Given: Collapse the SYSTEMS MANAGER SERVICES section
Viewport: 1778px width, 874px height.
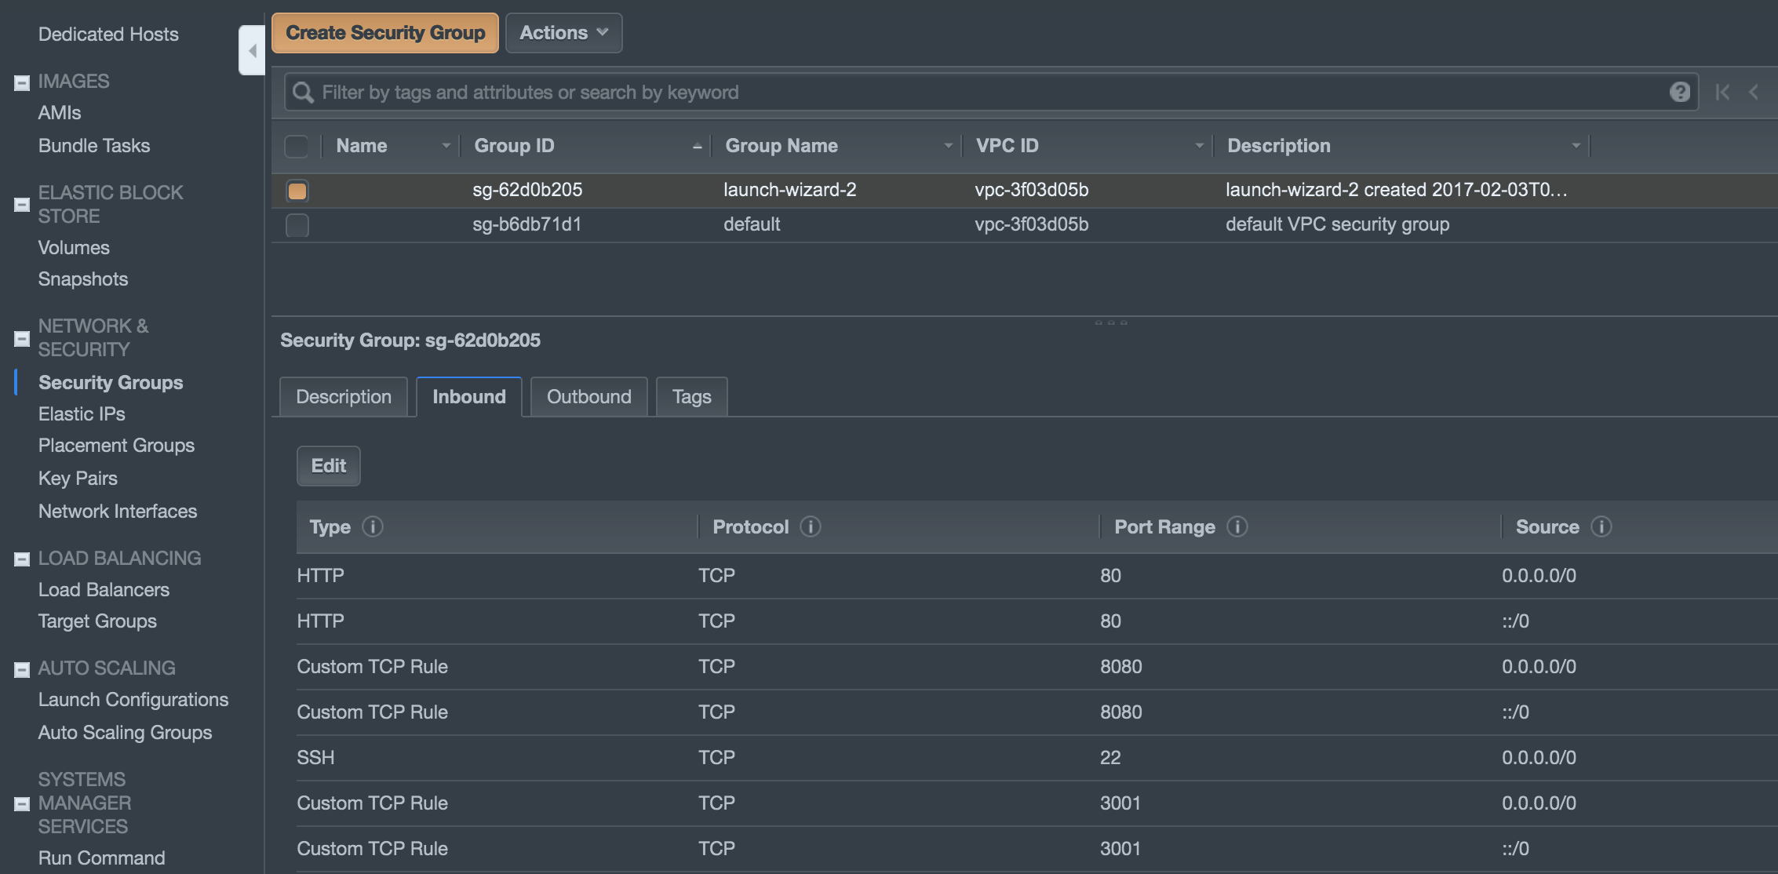Looking at the screenshot, I should point(22,803).
